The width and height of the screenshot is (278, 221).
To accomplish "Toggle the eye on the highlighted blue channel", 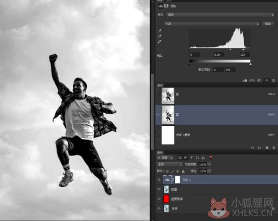I will point(158,115).
